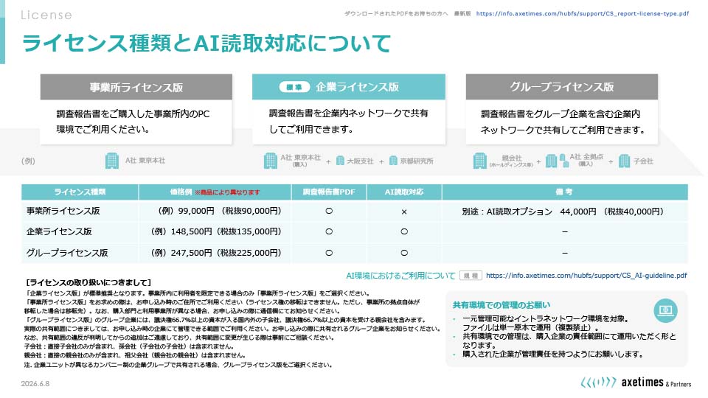The height and width of the screenshot is (398, 708).
Task: Click the 親会社：直接の親会社のみが含まれ note line
Action: pos(135,355)
